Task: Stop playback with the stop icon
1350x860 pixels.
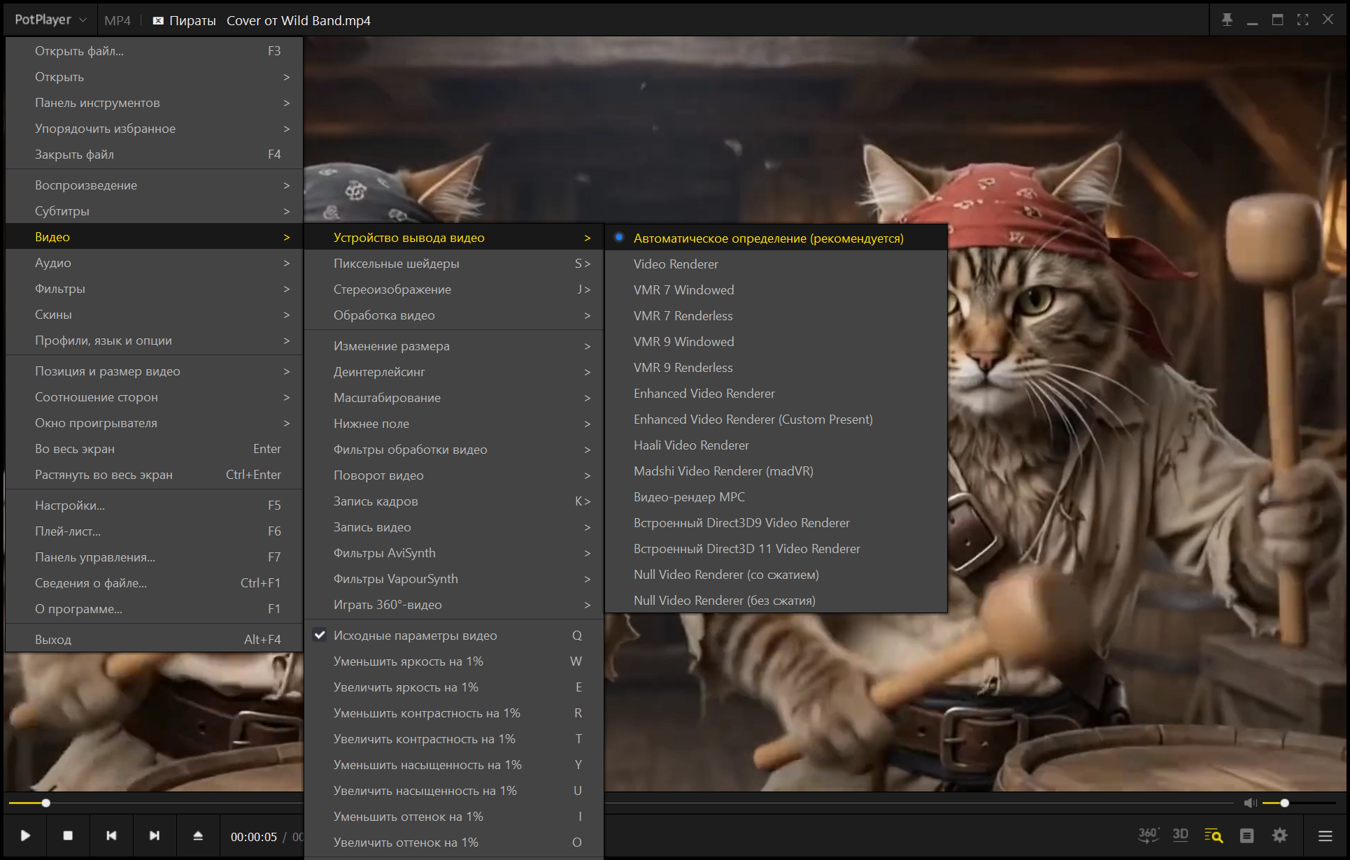Action: pyautogui.click(x=68, y=836)
